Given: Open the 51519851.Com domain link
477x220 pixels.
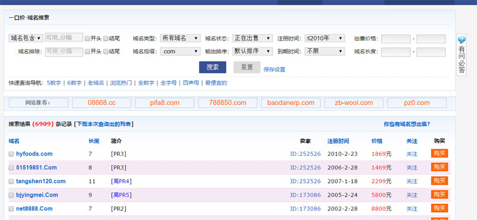Looking at the screenshot, I should pos(36,168).
